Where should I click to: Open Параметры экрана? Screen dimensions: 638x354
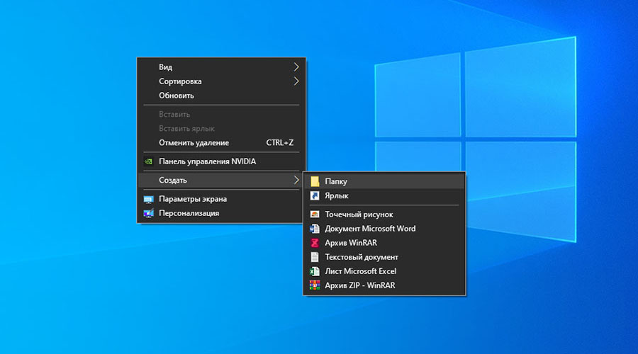(x=221, y=199)
